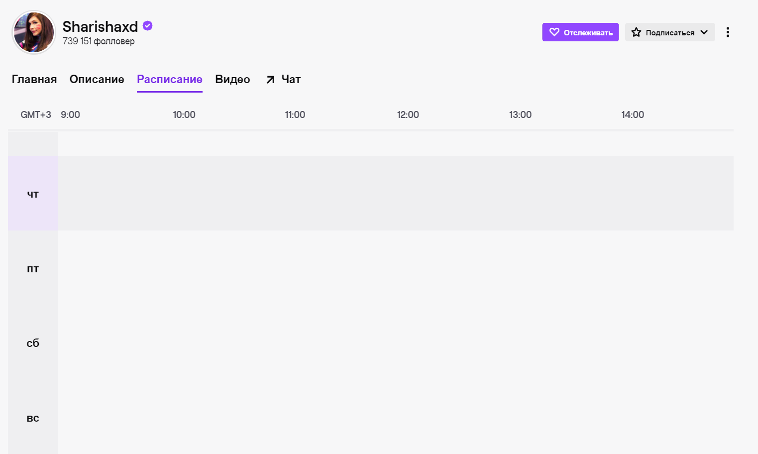Click the 12:00 time header
This screenshot has width=758, height=454.
[408, 115]
